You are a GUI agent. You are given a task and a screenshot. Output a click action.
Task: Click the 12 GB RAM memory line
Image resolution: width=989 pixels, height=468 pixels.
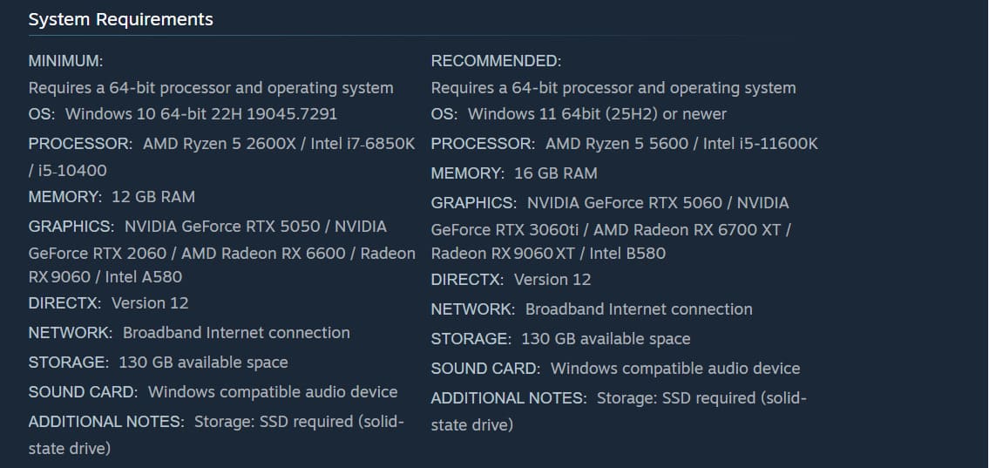112,197
